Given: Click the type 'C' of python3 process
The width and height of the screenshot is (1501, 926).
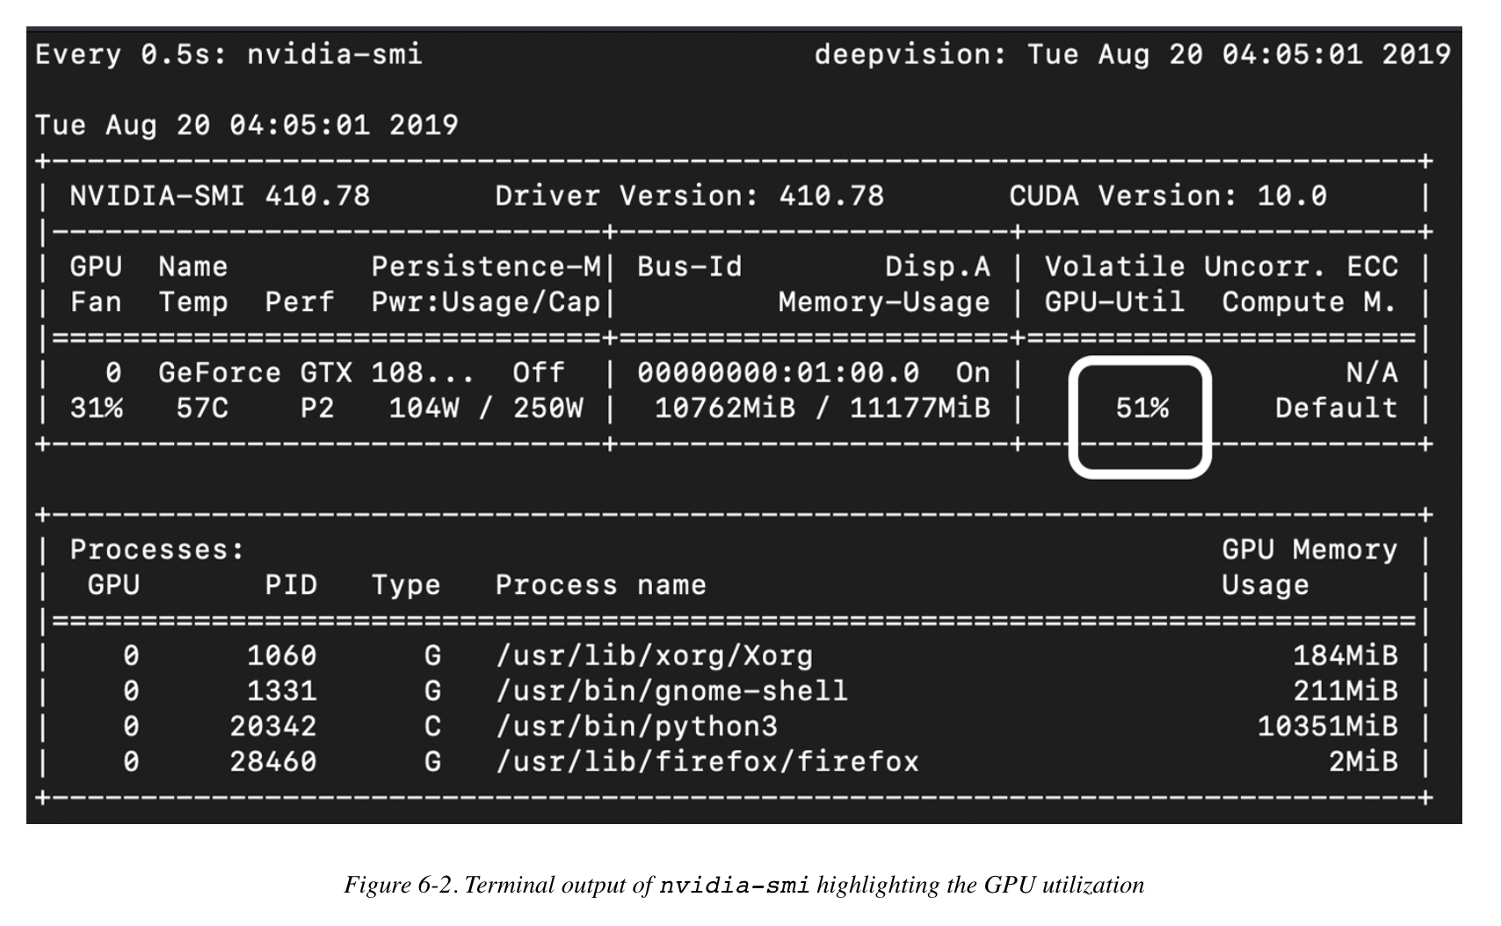Looking at the screenshot, I should click(x=432, y=726).
